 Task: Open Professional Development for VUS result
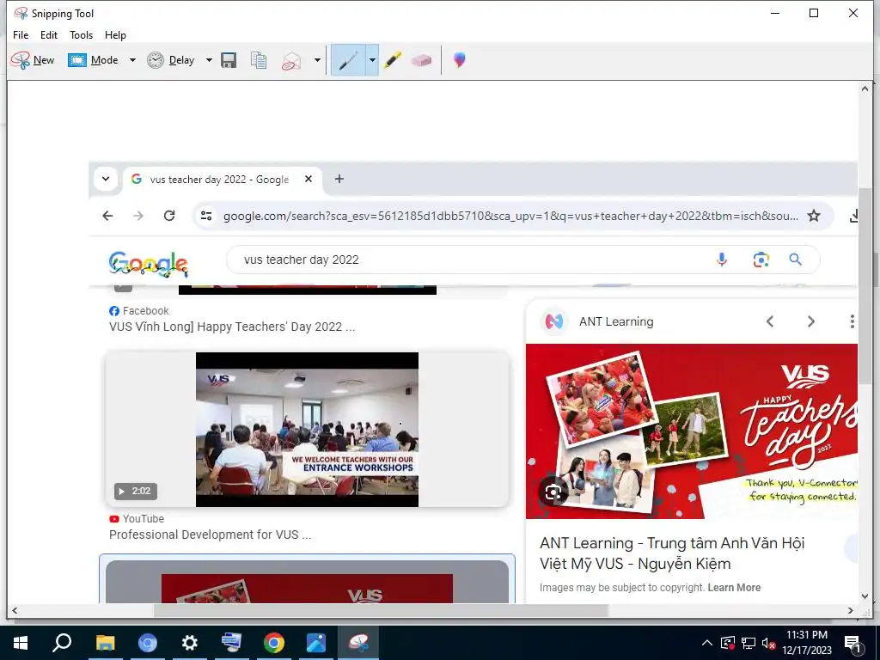click(210, 535)
